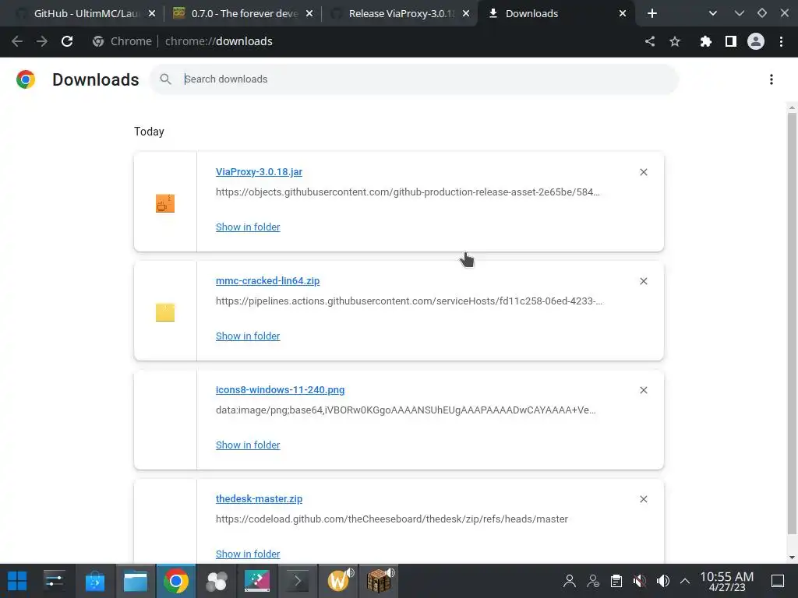This screenshot has height=598, width=798.
Task: Go forward in browser history
Action: (42, 41)
